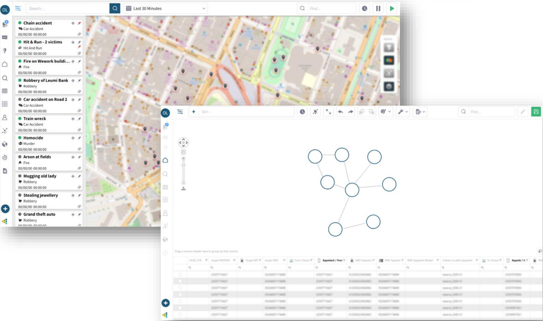The image size is (543, 321).
Task: Click zoom out minus on graph zoom control
Action: coord(184,183)
